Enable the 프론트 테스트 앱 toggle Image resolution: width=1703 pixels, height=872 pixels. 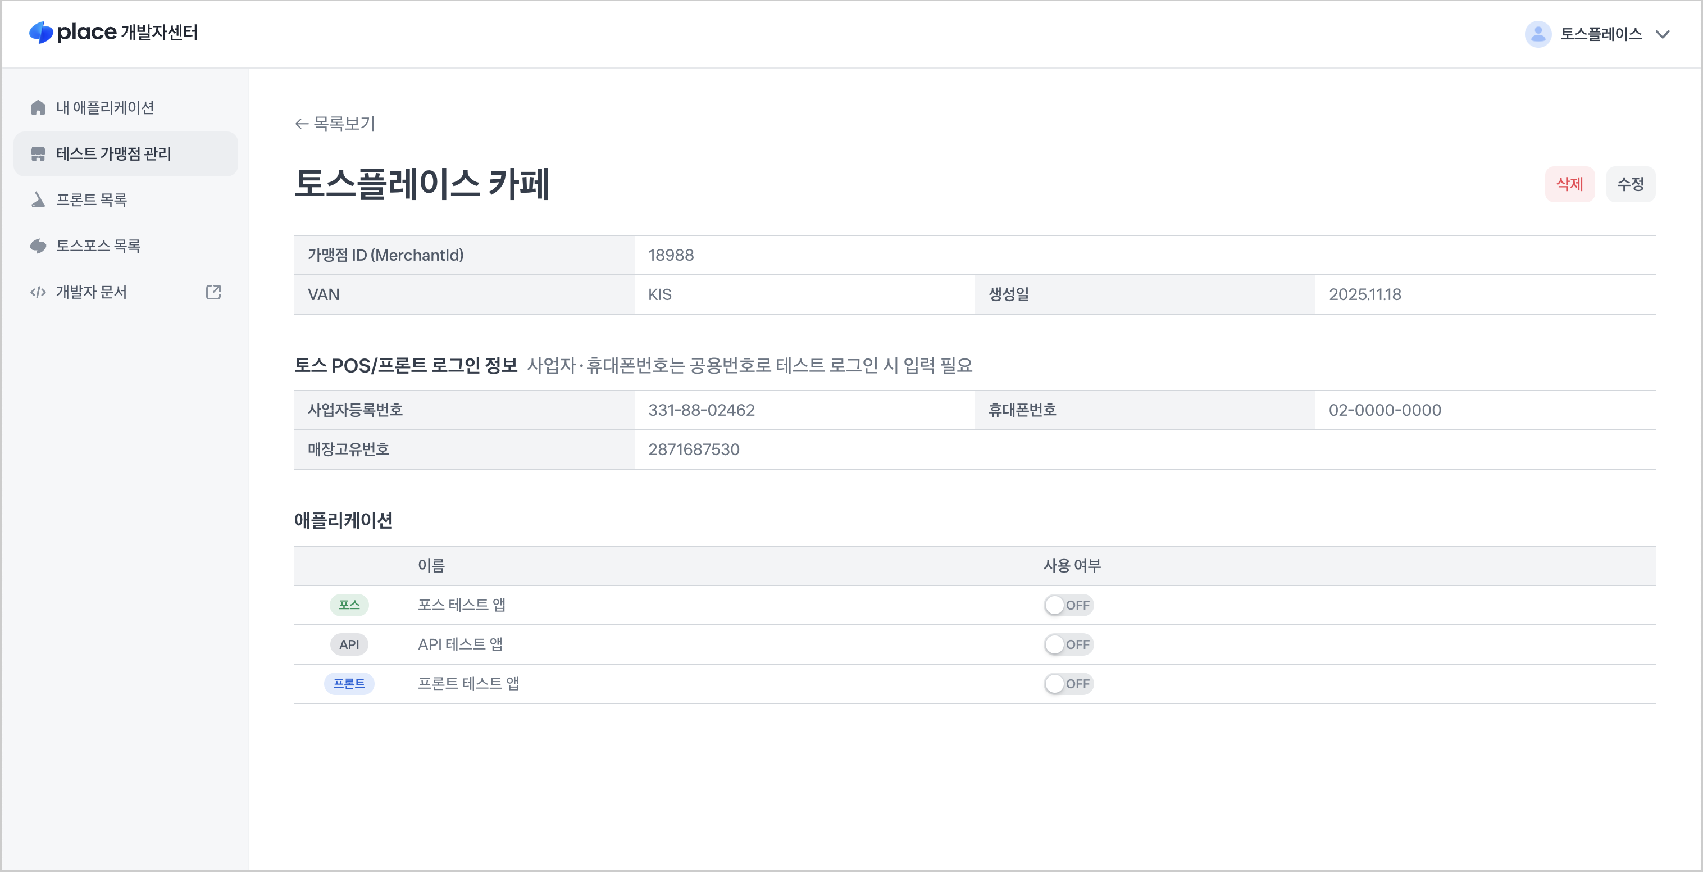pyautogui.click(x=1068, y=684)
